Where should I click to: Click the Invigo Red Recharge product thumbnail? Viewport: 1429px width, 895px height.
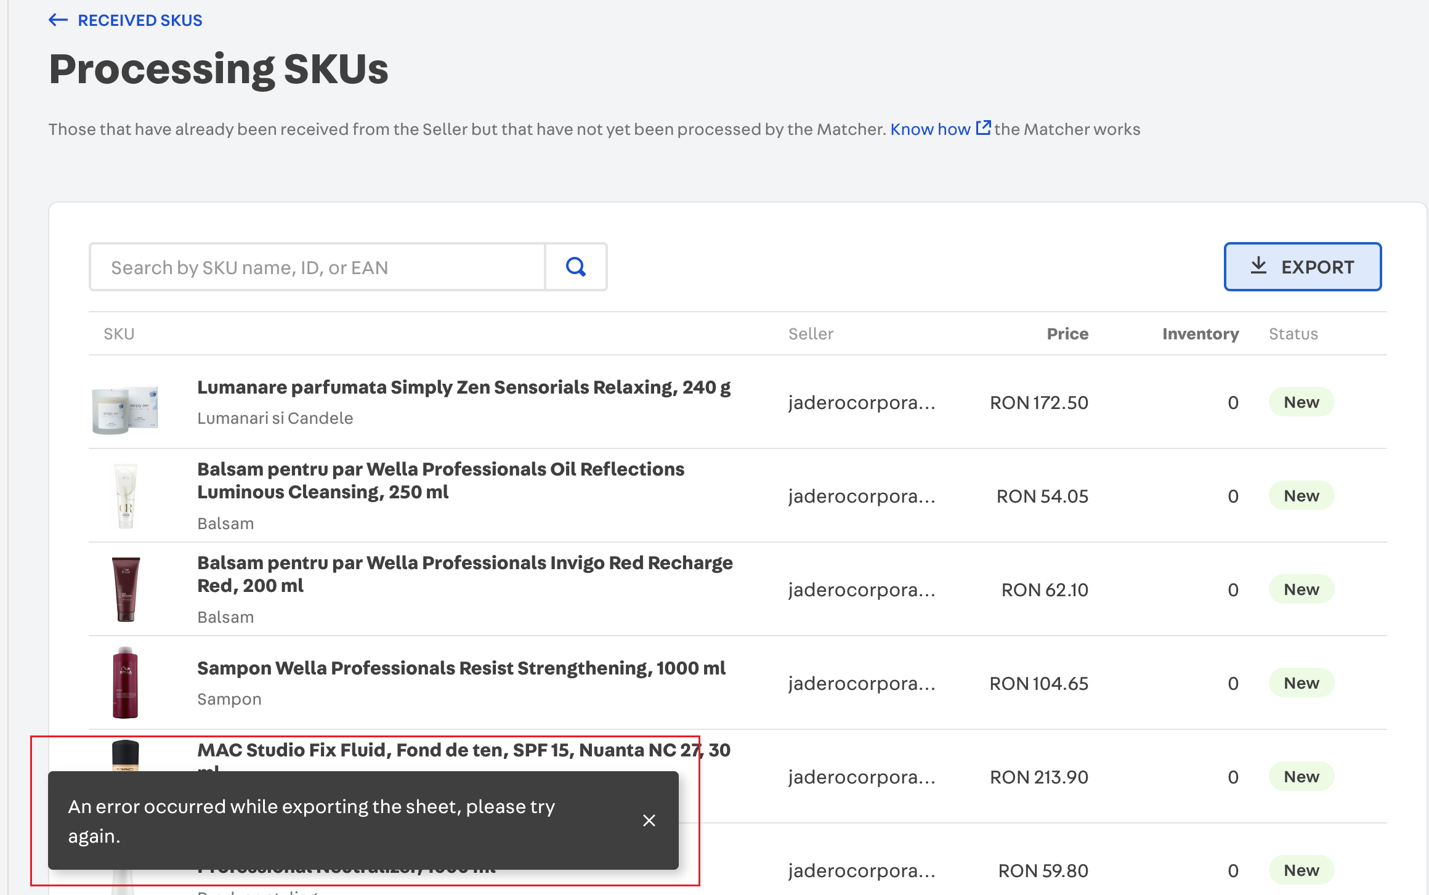(x=126, y=589)
